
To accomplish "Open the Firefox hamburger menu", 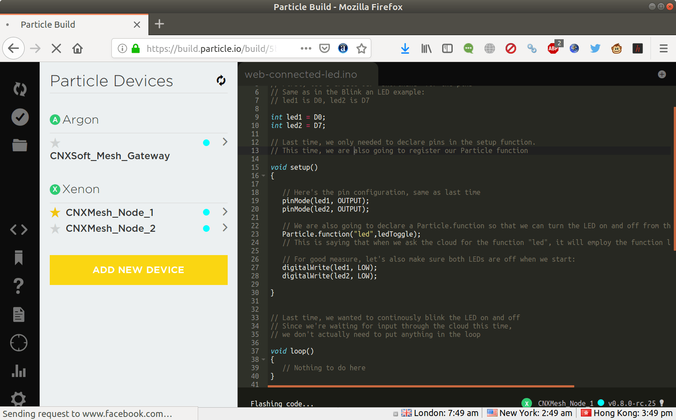I will (x=664, y=48).
